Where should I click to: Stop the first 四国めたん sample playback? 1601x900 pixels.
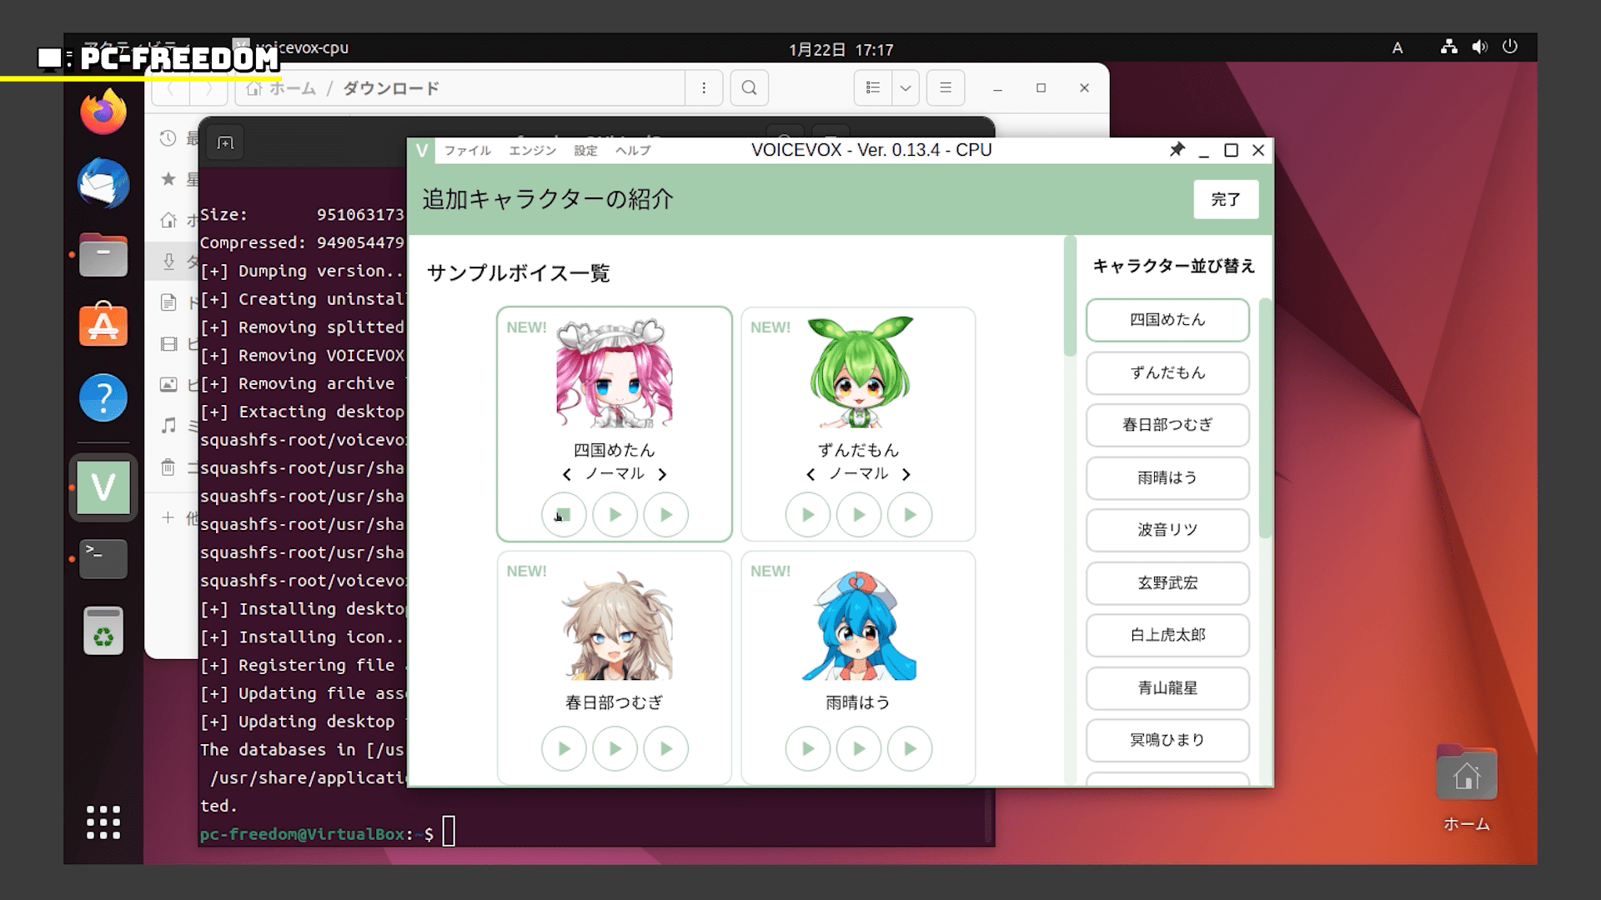point(564,514)
